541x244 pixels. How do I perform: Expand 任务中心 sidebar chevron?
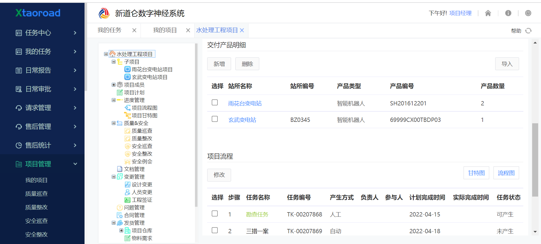[x=75, y=33]
